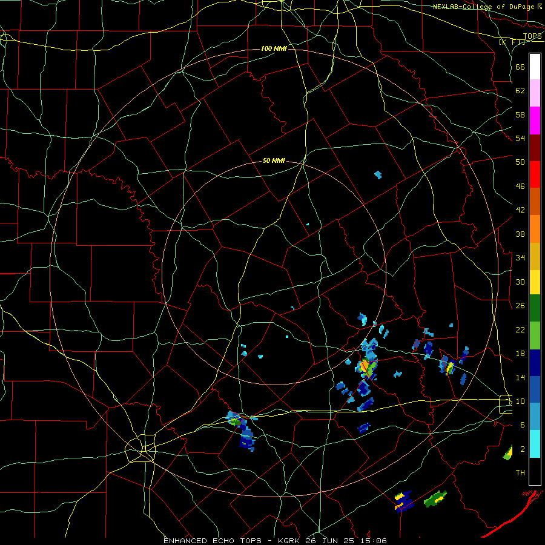The height and width of the screenshot is (545, 545).
Task: Click the dark green swatch near 26
Action: click(x=535, y=308)
